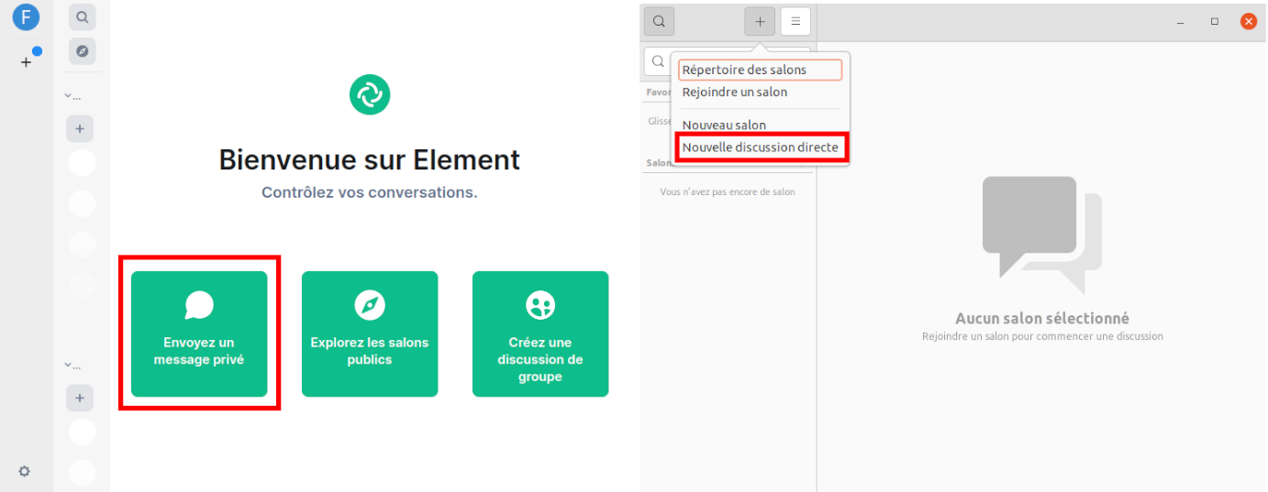1268x492 pixels.
Task: Open the hamburger menu in Fractal header
Action: [795, 21]
